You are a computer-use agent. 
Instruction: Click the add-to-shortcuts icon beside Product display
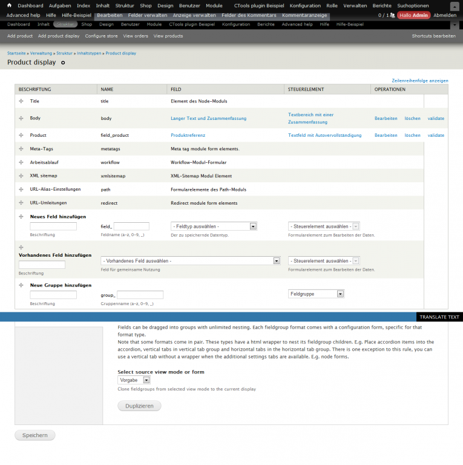tap(63, 63)
